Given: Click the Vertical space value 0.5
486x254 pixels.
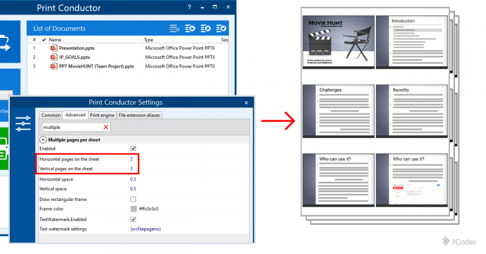Looking at the screenshot, I should click(x=133, y=188).
